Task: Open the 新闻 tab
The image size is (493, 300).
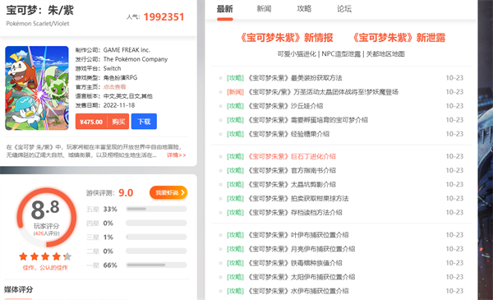Action: (x=264, y=9)
